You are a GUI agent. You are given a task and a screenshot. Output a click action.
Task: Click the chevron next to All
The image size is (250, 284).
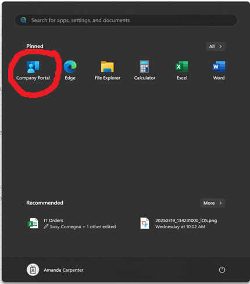(x=220, y=47)
